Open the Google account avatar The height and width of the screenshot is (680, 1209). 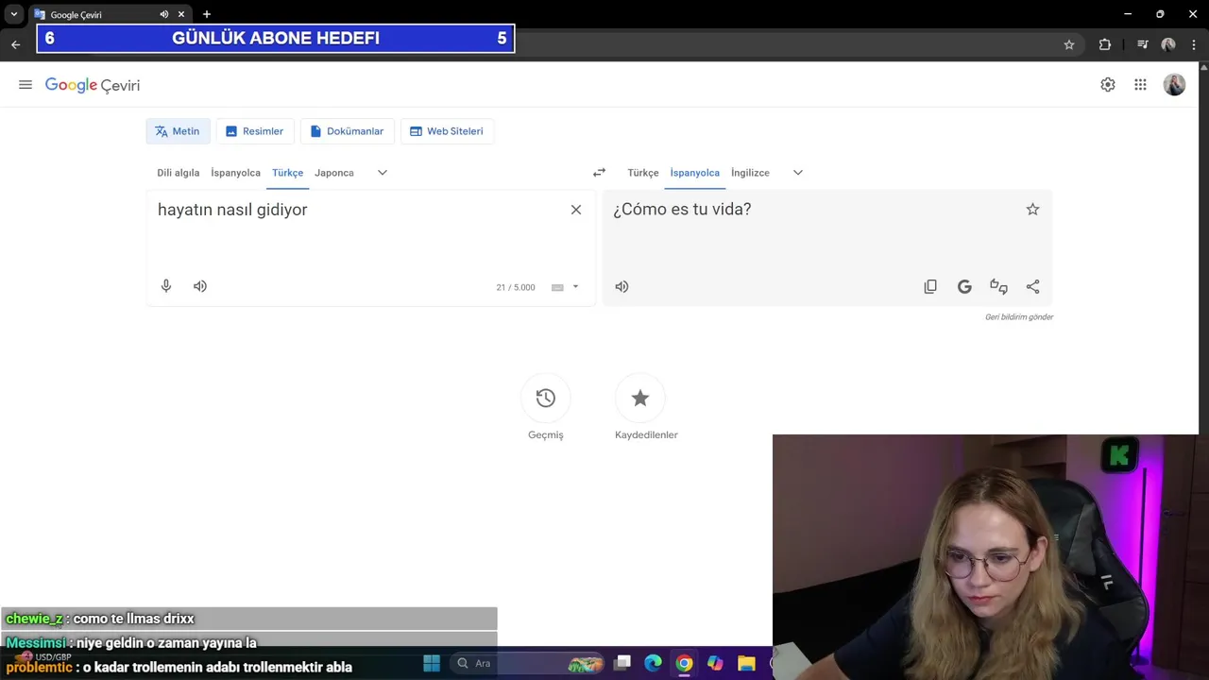click(x=1174, y=85)
